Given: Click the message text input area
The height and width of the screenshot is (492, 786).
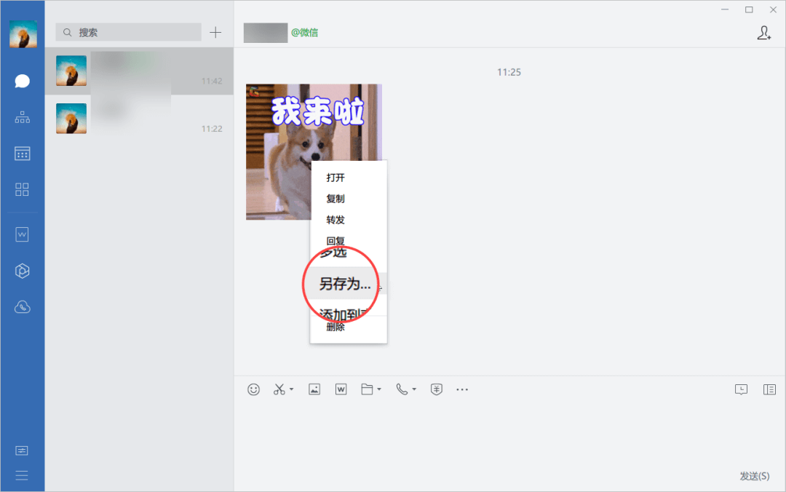Looking at the screenshot, I should point(509,434).
